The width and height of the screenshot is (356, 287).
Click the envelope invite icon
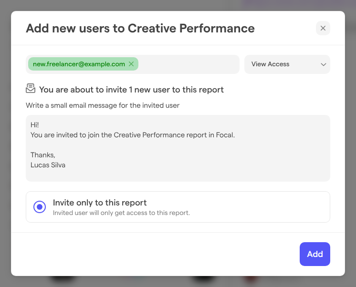click(x=31, y=89)
